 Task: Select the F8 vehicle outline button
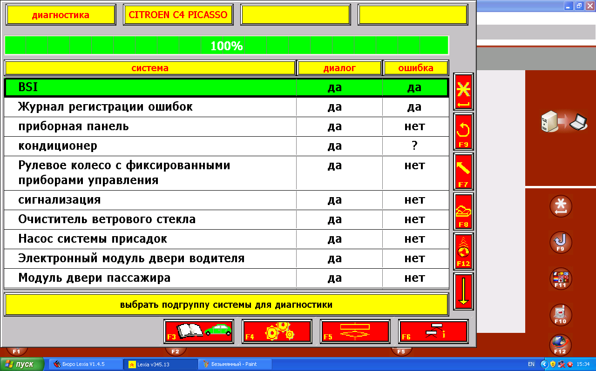click(x=463, y=211)
